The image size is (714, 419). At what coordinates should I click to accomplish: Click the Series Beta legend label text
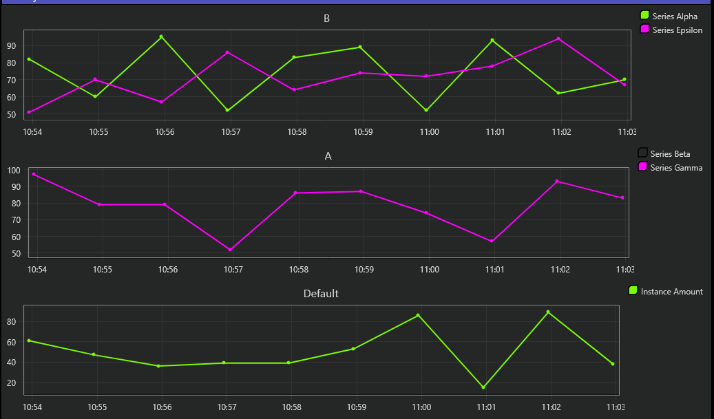(670, 153)
